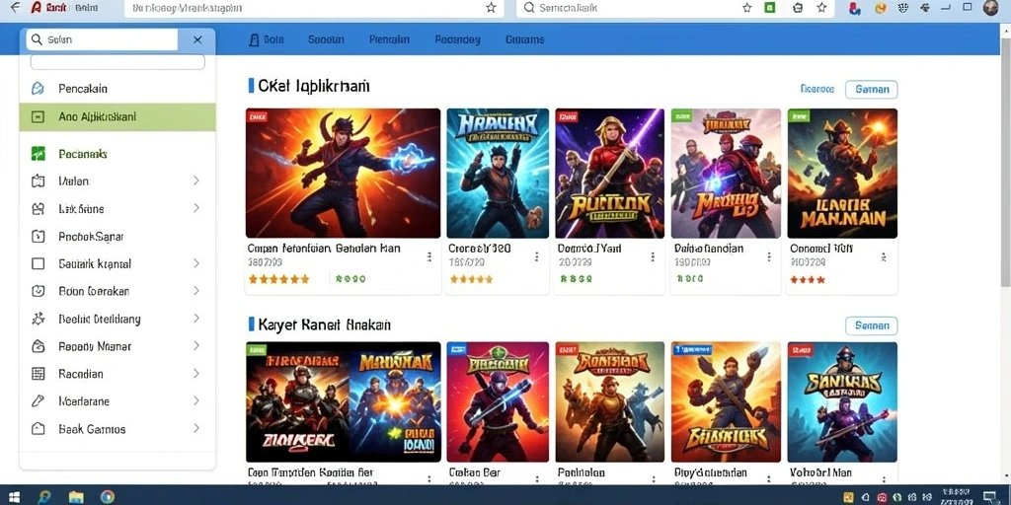Expand the Boon Gorakan sidebar chevron

click(196, 291)
